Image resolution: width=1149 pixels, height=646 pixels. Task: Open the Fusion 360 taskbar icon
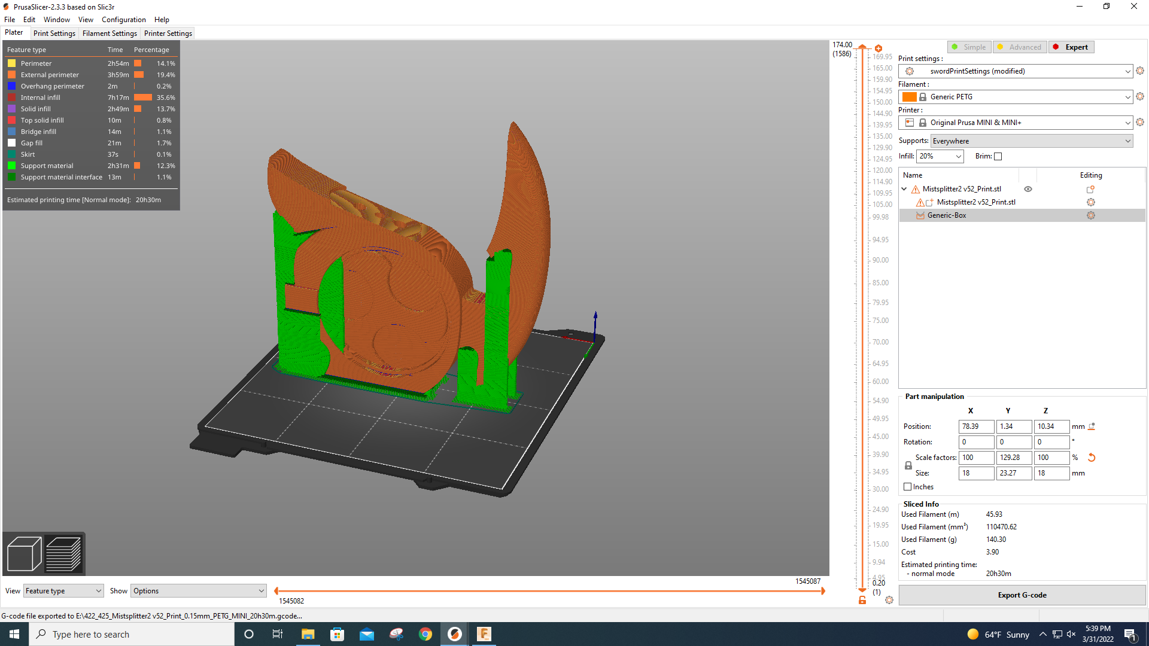click(484, 634)
